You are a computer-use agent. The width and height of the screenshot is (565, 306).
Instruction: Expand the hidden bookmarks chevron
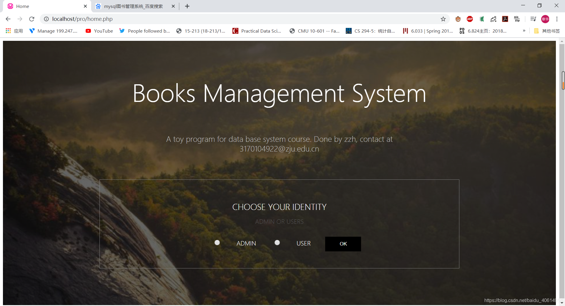pyautogui.click(x=524, y=31)
